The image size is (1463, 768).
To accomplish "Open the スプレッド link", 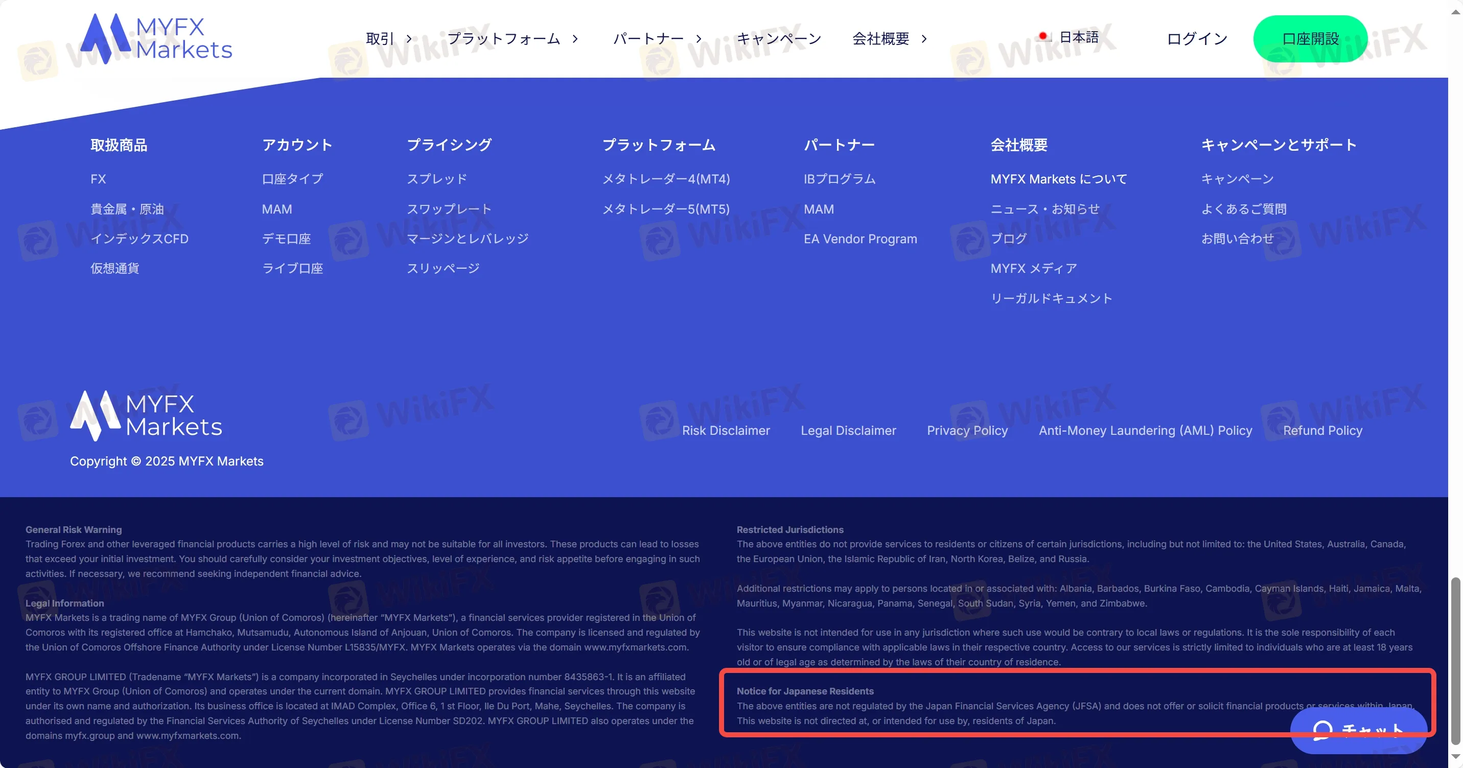I will point(437,179).
